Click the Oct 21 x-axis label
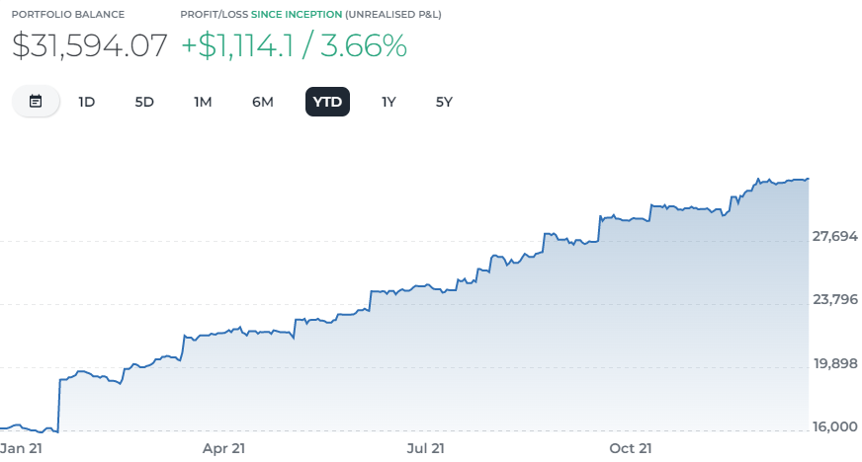 click(x=630, y=448)
